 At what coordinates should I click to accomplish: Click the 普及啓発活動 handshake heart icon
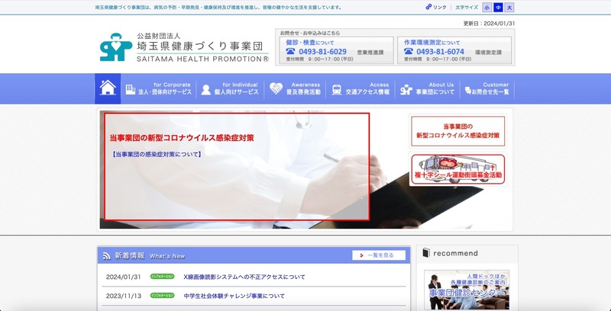click(276, 90)
